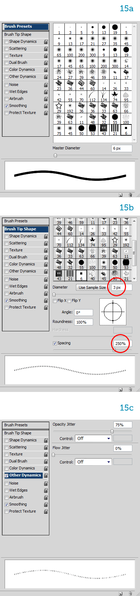The width and height of the screenshot is (140, 596).
Task: Click the highlighted Brush Tip Shape section
Action: point(26,229)
